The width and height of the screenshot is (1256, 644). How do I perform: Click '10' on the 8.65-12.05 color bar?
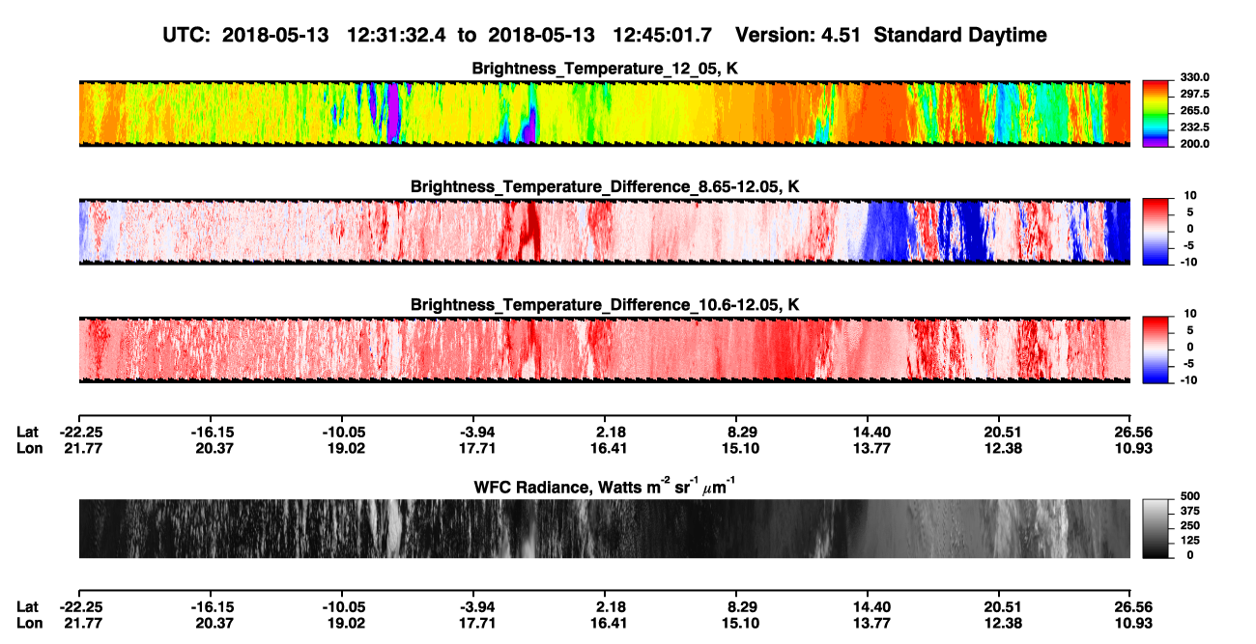click(x=1192, y=196)
